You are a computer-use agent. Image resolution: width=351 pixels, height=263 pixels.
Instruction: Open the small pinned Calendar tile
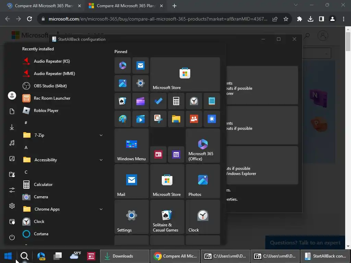pos(176,154)
